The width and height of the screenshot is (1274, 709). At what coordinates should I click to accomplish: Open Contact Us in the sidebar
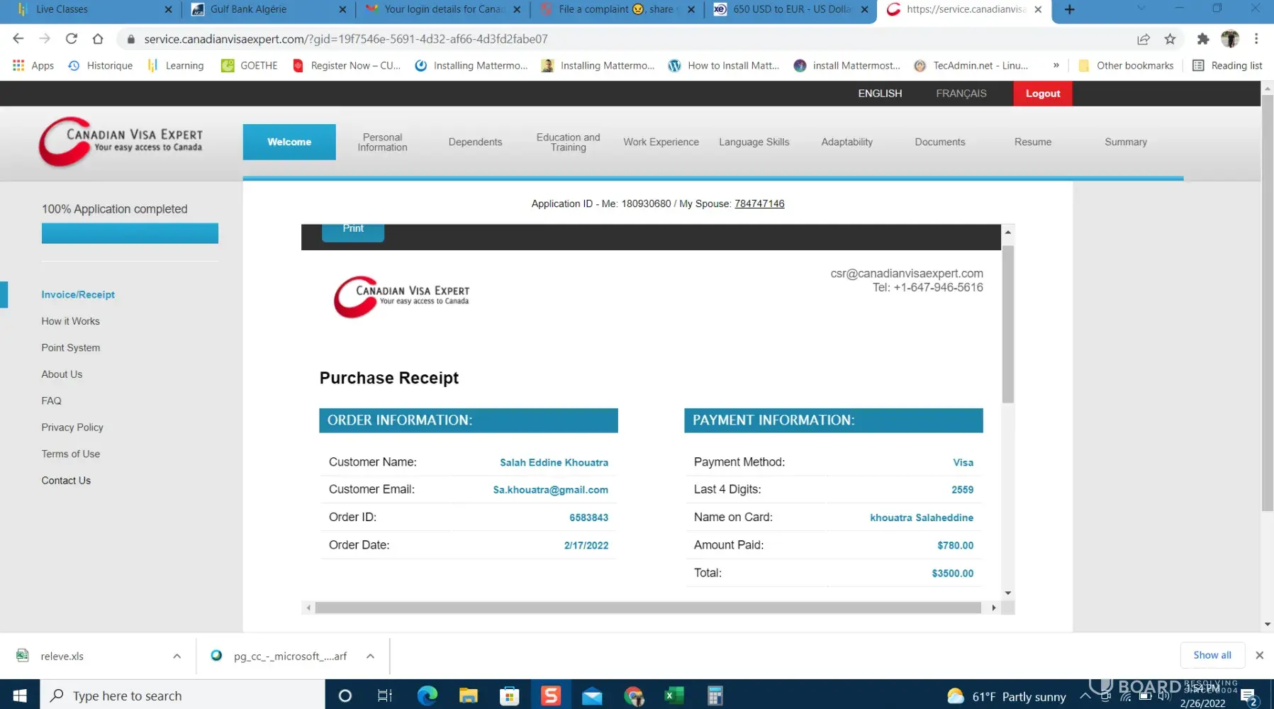point(66,481)
